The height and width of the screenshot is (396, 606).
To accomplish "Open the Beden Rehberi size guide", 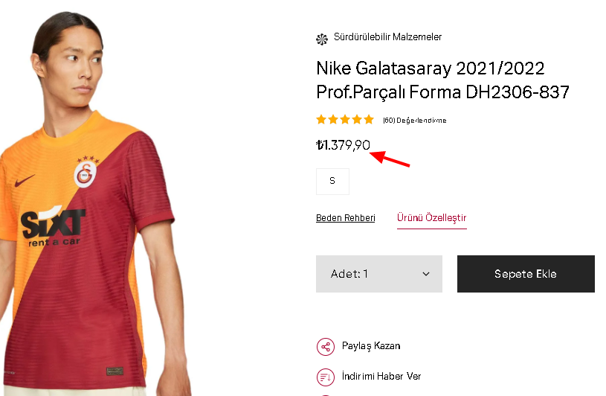I will point(346,218).
